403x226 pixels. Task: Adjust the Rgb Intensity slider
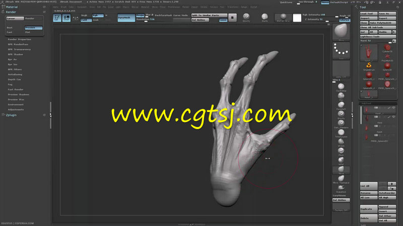320,16
